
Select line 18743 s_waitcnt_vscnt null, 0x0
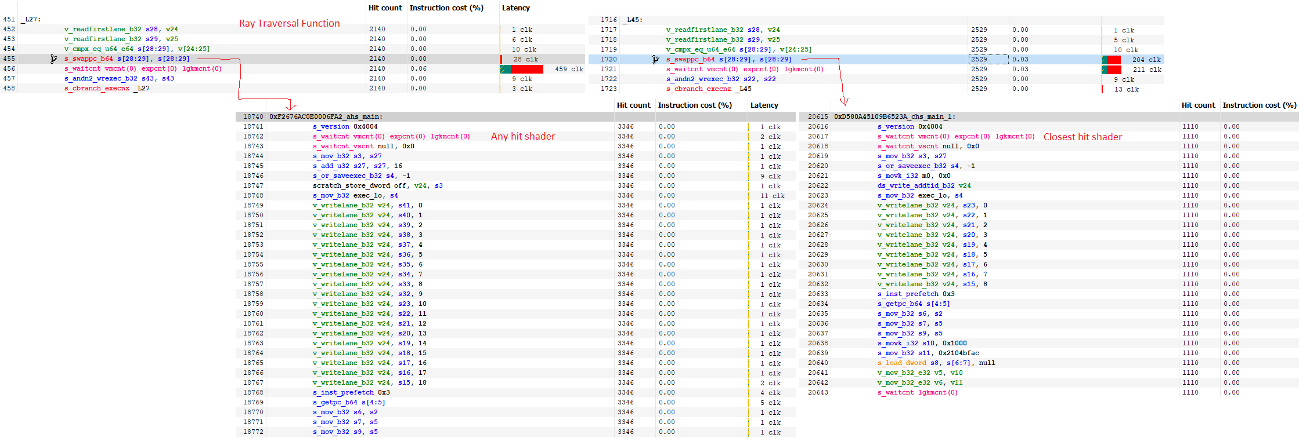[x=363, y=146]
